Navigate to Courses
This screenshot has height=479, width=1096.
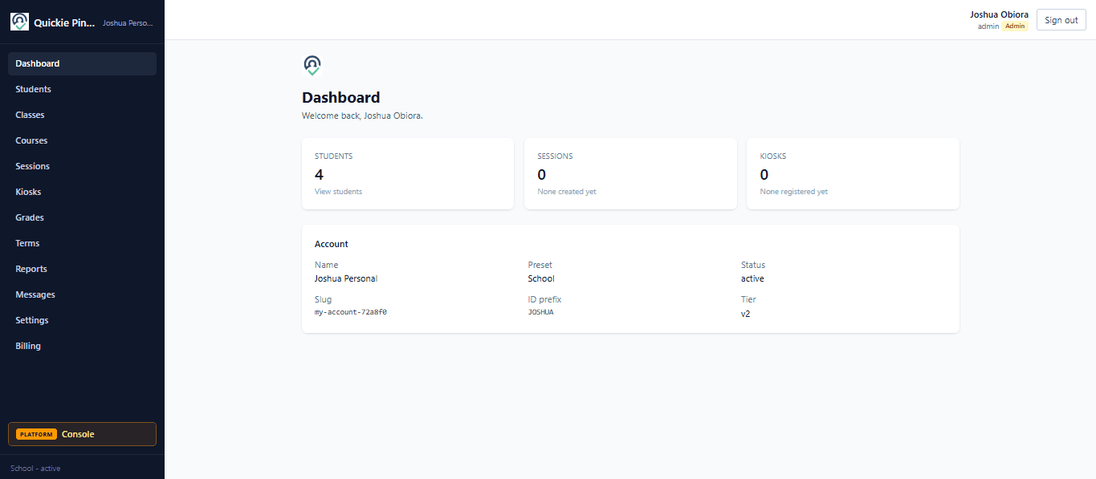coord(82,140)
